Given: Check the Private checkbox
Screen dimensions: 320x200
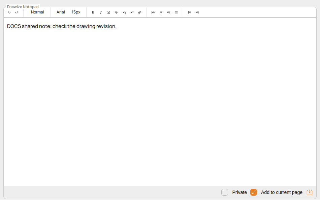Looking at the screenshot, I should (225, 192).
